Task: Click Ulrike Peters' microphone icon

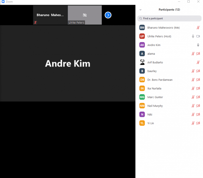Action: pos(193,36)
